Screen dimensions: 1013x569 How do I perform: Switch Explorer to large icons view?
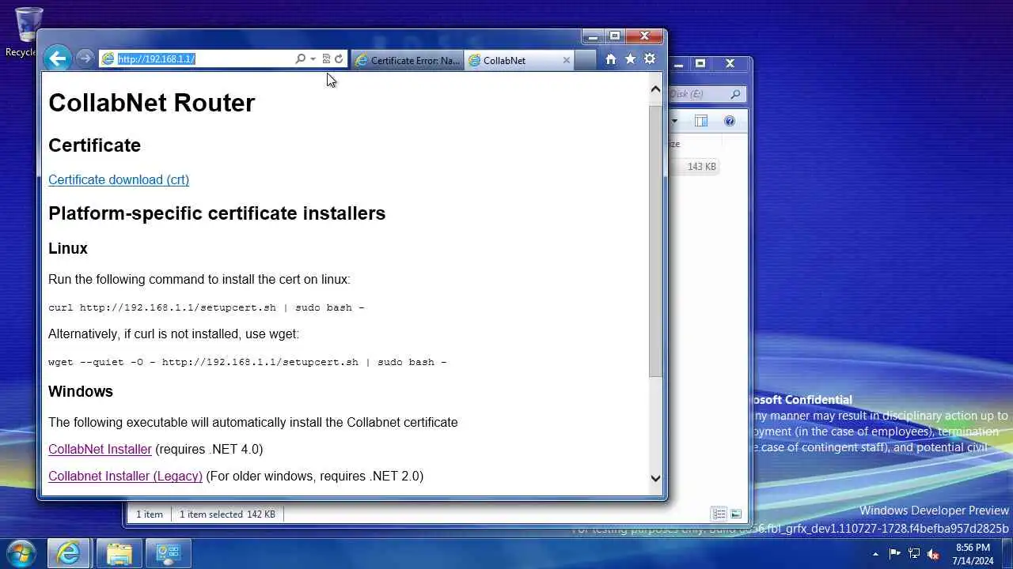[736, 514]
